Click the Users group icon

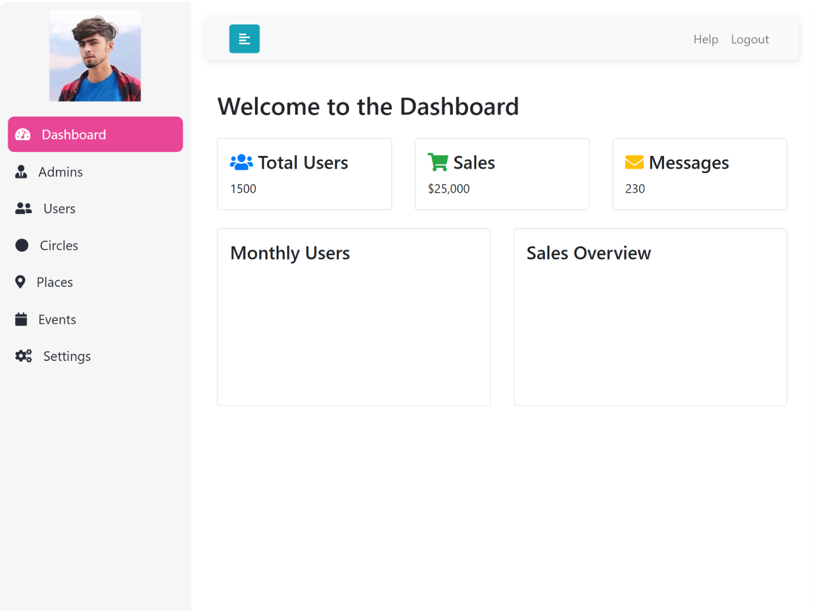coord(23,208)
